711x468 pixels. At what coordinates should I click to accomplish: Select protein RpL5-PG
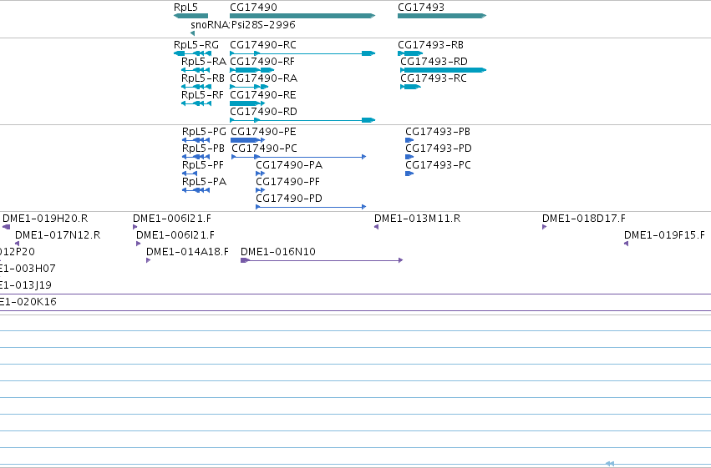204,132
